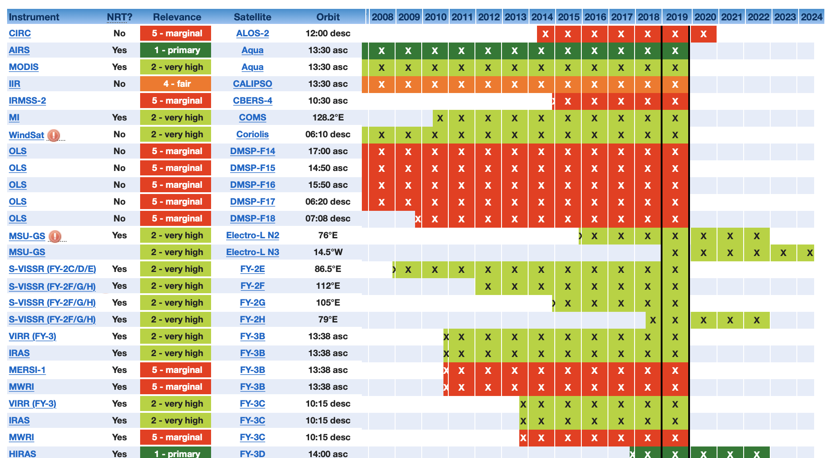
Task: Open the DMSP-F18 satellite link
Action: (253, 218)
